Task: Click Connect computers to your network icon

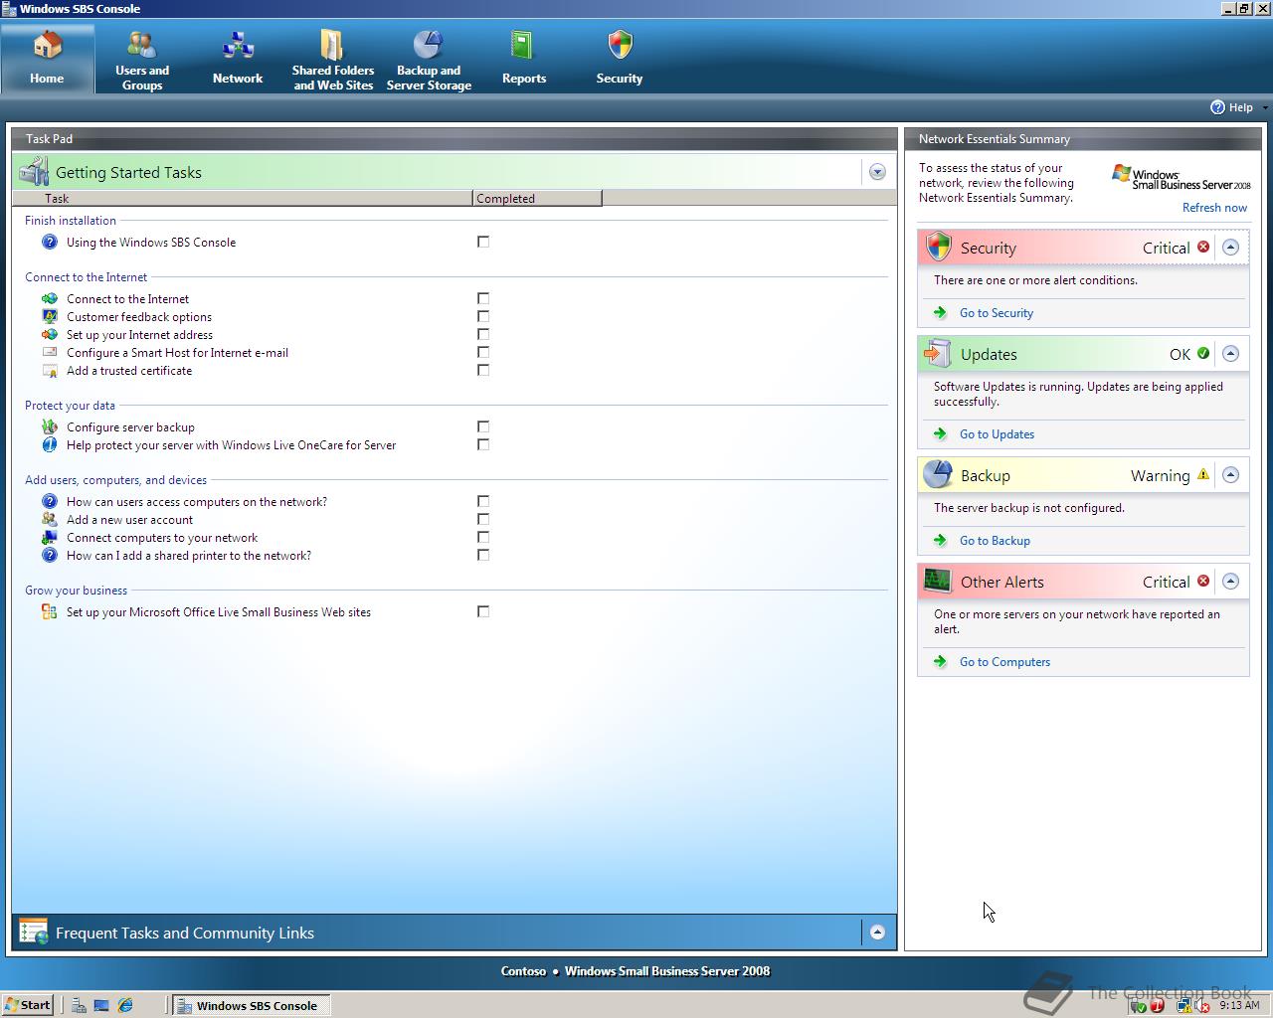Action: (x=50, y=537)
